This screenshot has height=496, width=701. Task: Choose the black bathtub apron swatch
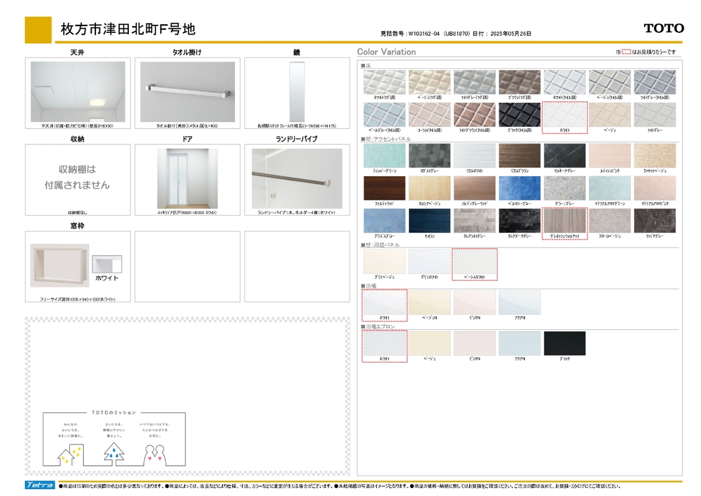click(564, 343)
